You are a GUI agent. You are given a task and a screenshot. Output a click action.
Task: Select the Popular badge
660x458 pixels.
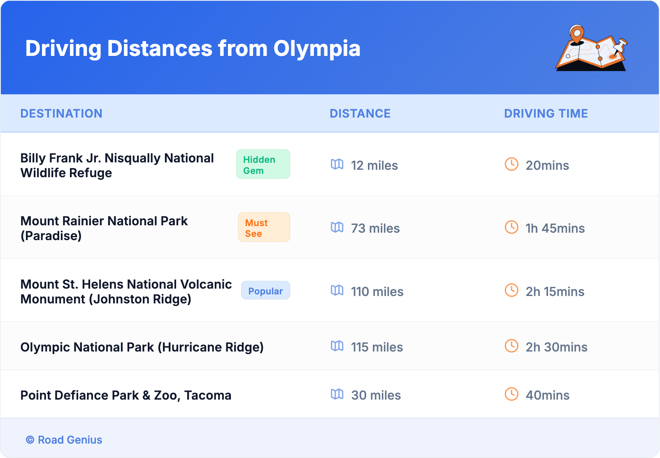pos(265,291)
